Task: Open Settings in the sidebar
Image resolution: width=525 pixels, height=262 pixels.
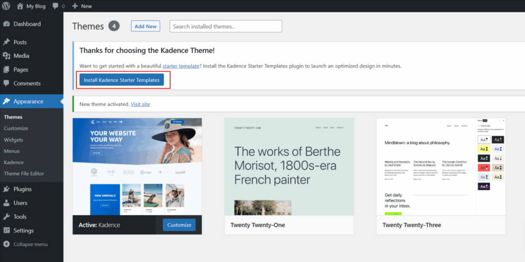Action: (23, 231)
